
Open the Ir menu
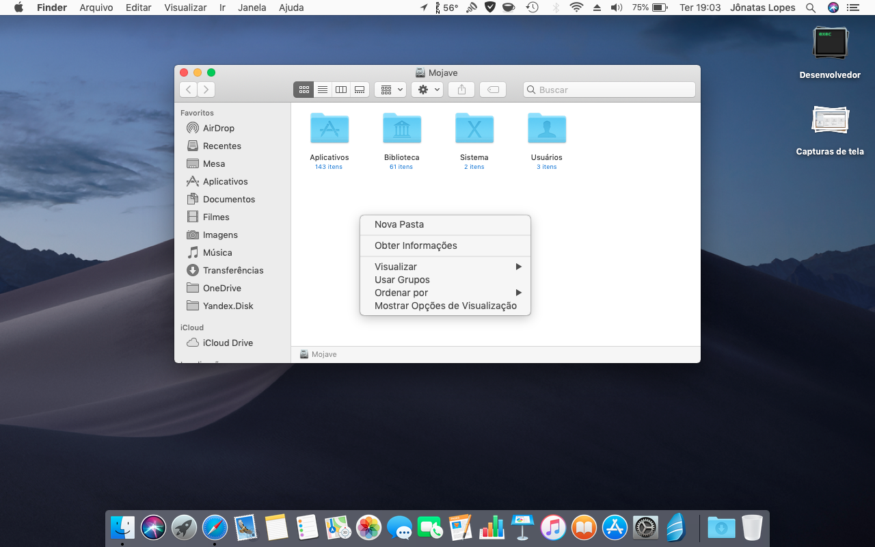point(222,8)
